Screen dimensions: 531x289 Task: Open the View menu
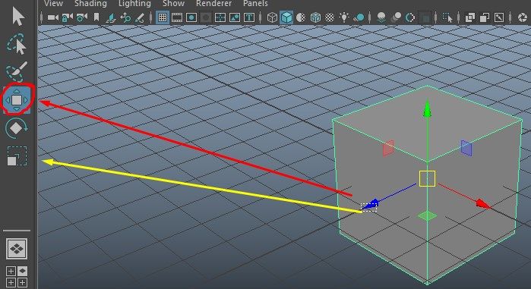[x=53, y=4]
